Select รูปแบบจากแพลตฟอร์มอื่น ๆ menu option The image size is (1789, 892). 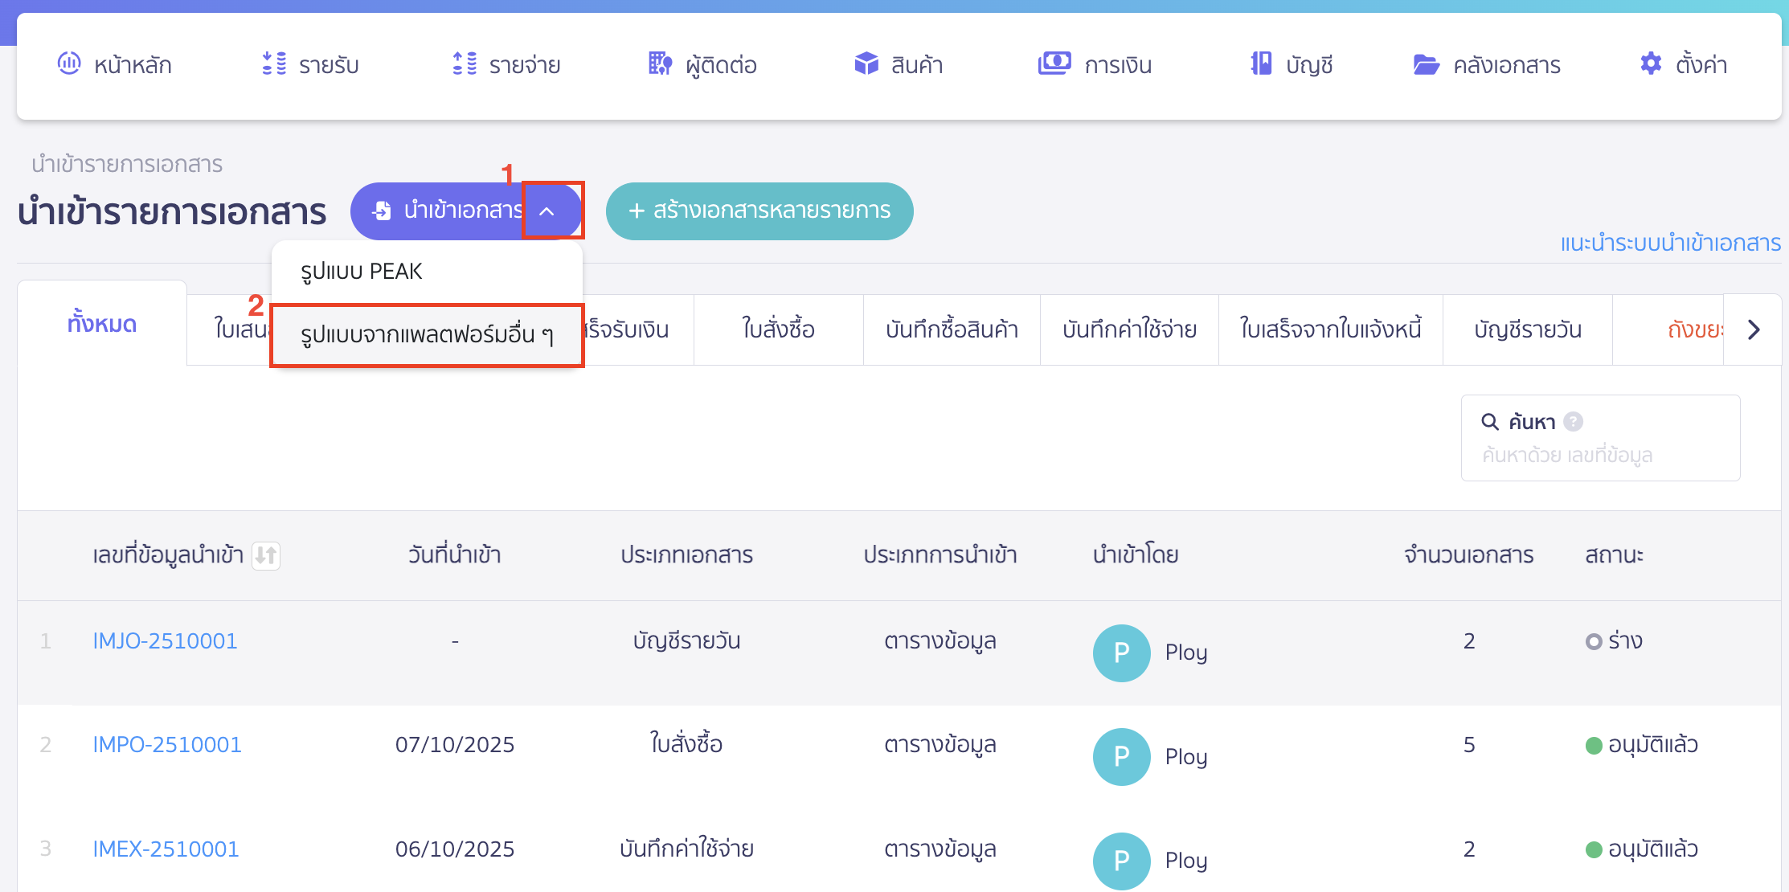427,336
